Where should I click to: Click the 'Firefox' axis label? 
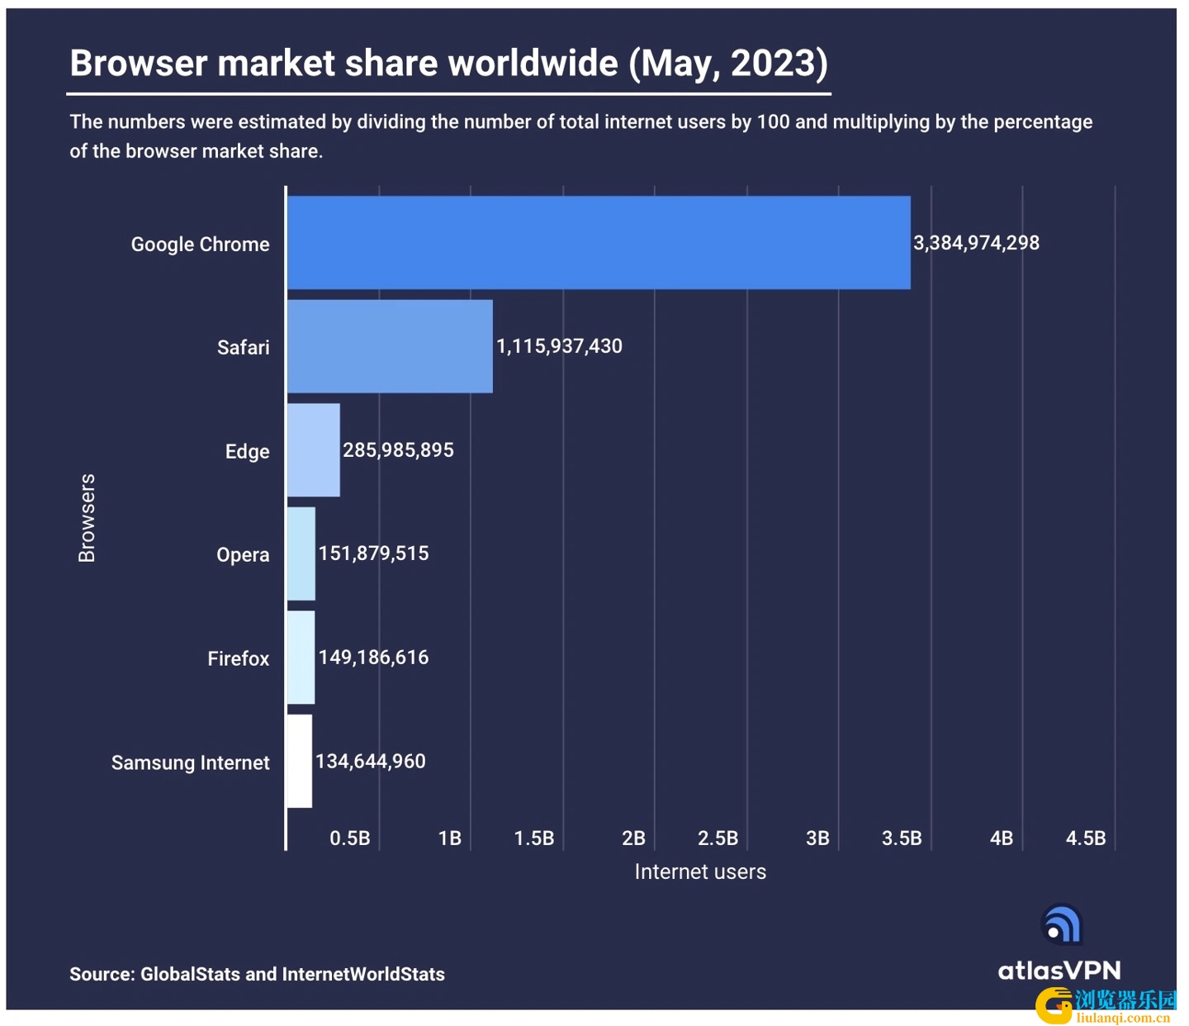(239, 658)
